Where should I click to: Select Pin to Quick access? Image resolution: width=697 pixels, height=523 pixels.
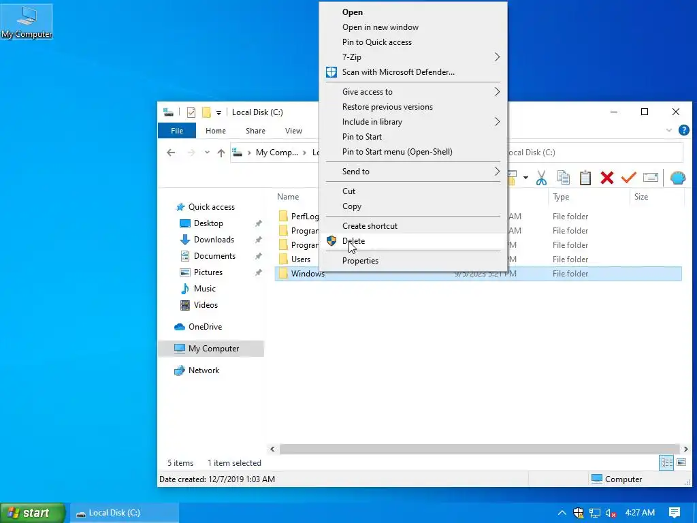(413, 42)
